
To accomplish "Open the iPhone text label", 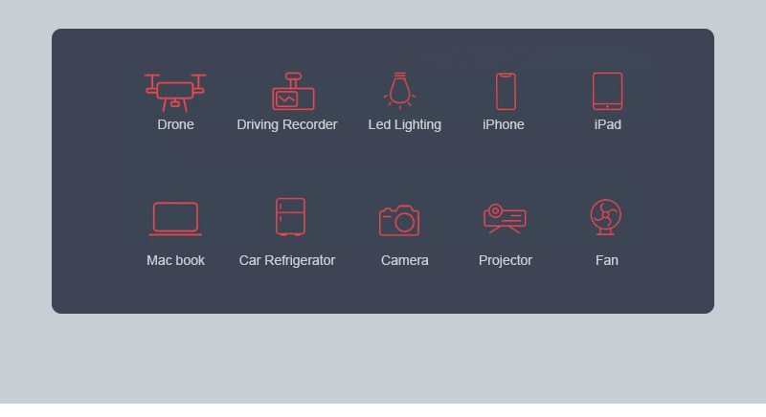I will [x=504, y=125].
